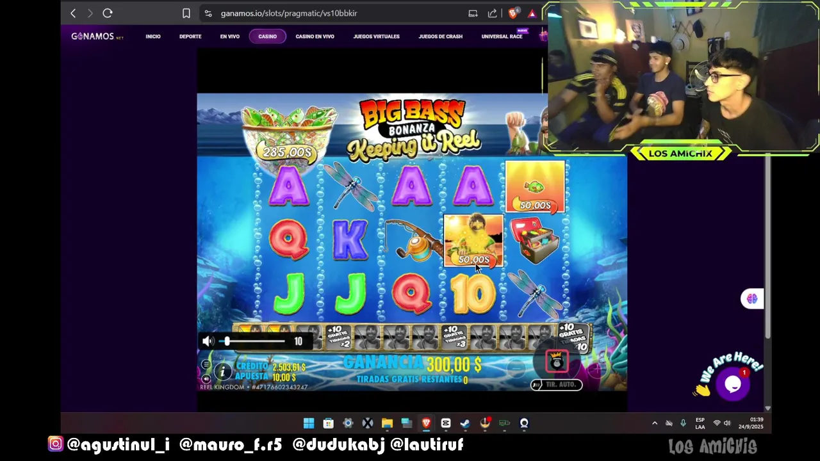
Task: Click the CRÉDITO 2.503,61 $ value
Action: click(x=289, y=367)
